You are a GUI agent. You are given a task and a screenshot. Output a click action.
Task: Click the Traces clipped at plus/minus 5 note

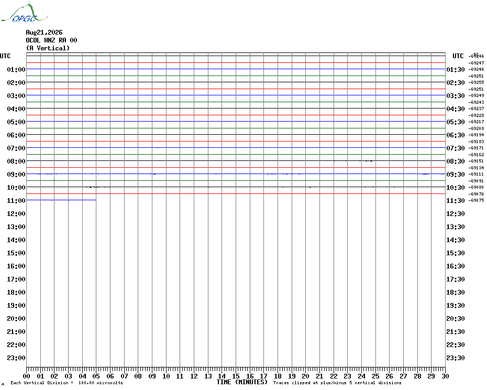coord(337,383)
